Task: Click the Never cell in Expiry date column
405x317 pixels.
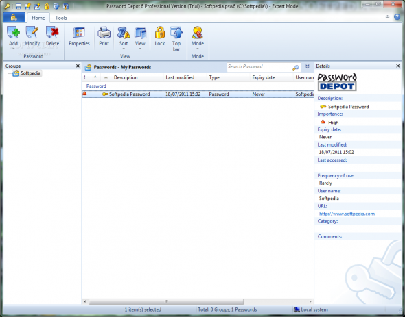Action: 258,94
